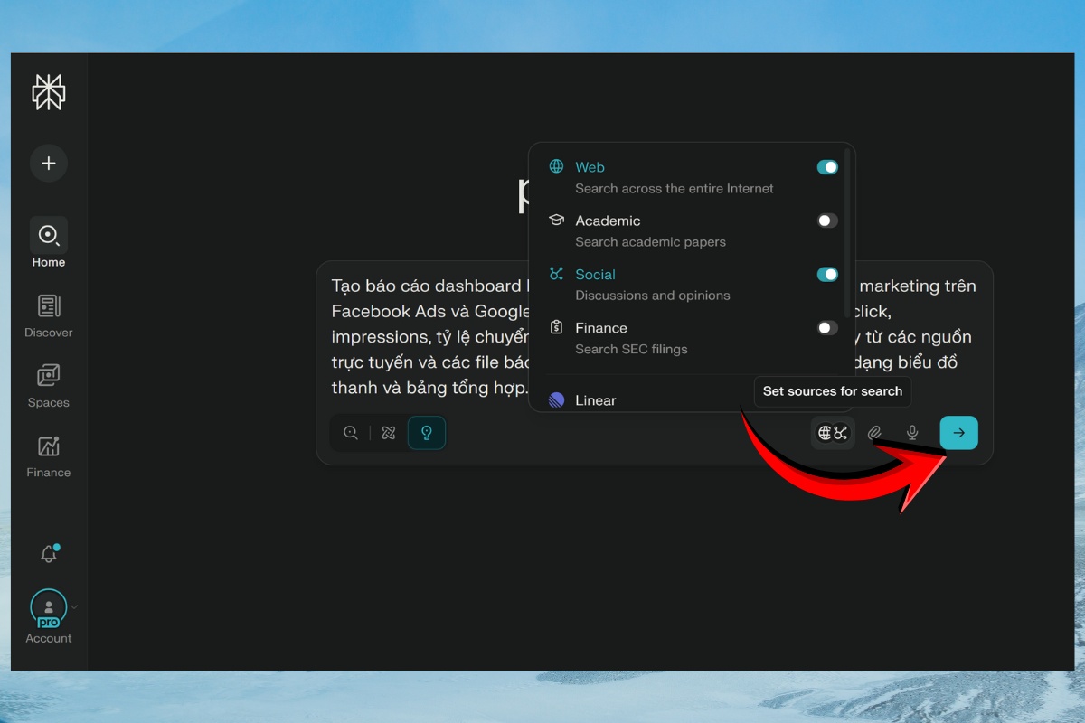
Task: Activate the microphone dictation icon
Action: (x=912, y=433)
